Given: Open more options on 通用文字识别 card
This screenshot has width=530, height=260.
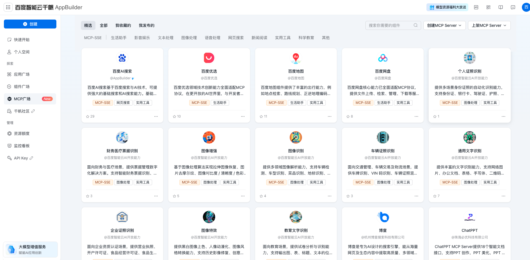Looking at the screenshot, I should pos(503,196).
